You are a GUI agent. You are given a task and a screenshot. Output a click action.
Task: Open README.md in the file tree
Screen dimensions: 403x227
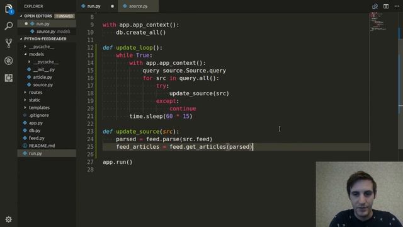[x=42, y=146]
